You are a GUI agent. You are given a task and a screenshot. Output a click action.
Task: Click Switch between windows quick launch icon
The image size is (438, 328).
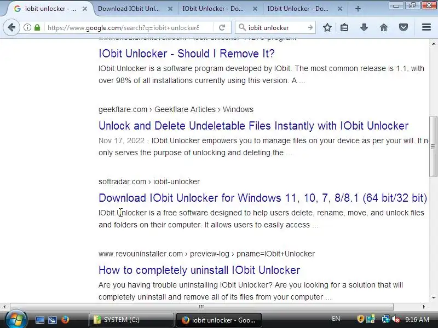click(53, 320)
